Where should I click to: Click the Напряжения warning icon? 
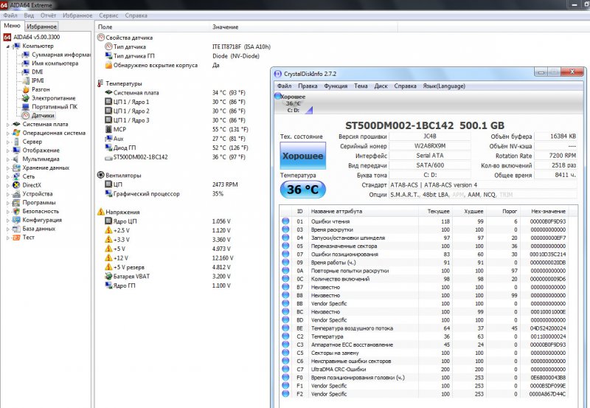tap(101, 212)
